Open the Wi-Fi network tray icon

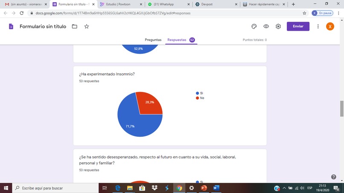pos(297,188)
